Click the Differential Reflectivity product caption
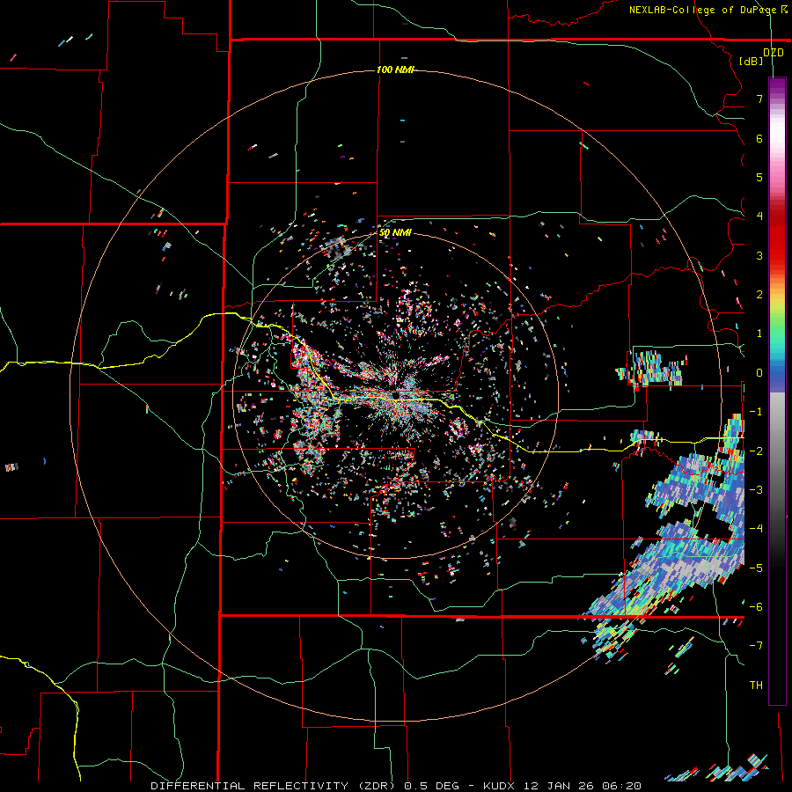792x792 pixels. click(395, 786)
